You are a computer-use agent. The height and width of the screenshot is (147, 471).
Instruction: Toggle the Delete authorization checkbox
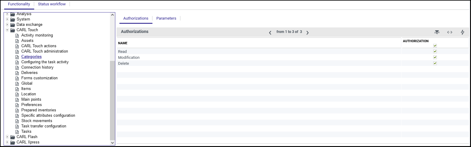tap(435, 63)
